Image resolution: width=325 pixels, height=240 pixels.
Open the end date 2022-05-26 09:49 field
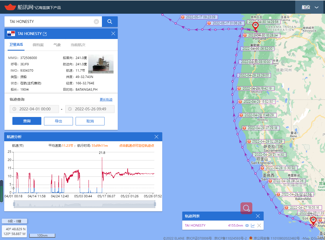tap(90, 109)
